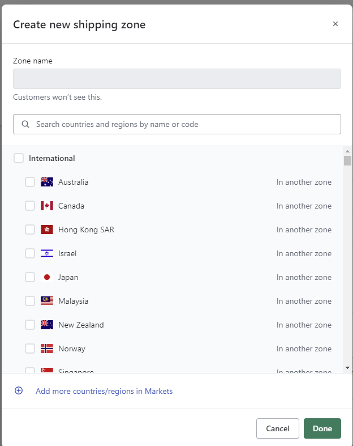Close the Create new shipping zone dialog
This screenshot has width=353, height=446.
[x=335, y=24]
